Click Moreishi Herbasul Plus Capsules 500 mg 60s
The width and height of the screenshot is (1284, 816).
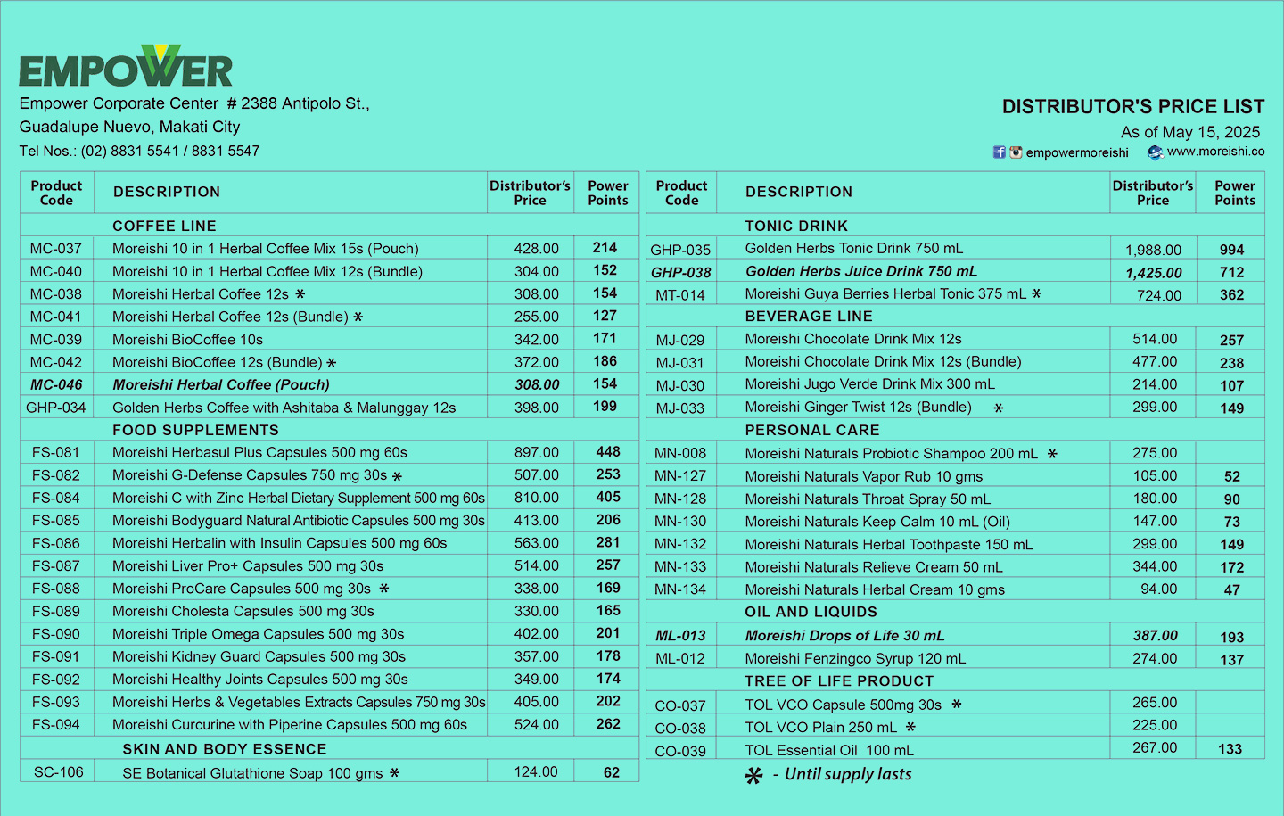point(259,453)
